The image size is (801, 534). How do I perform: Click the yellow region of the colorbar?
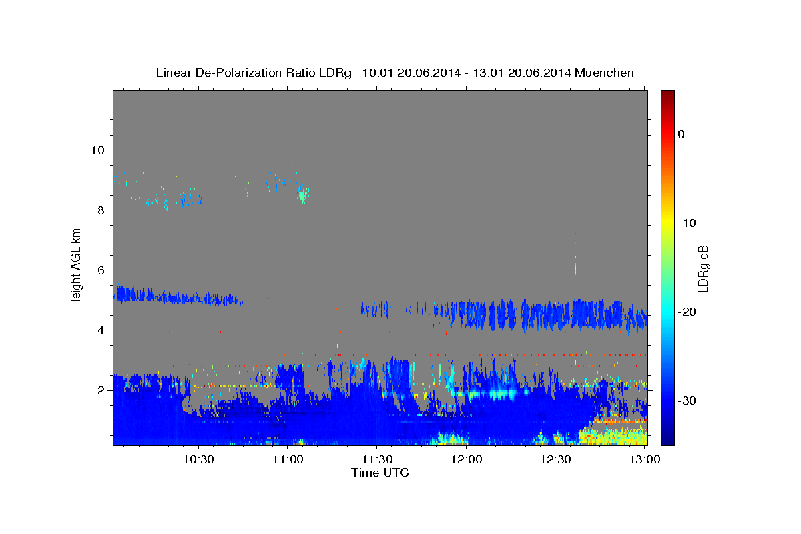[x=667, y=220]
